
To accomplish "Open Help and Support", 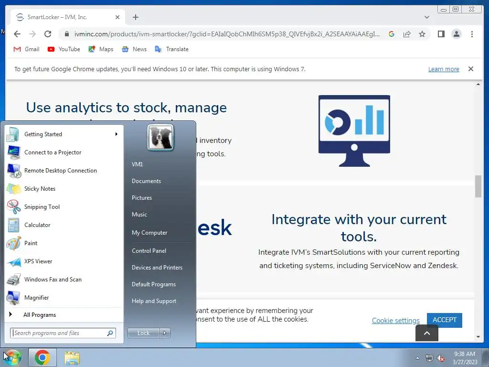I will pos(154,301).
